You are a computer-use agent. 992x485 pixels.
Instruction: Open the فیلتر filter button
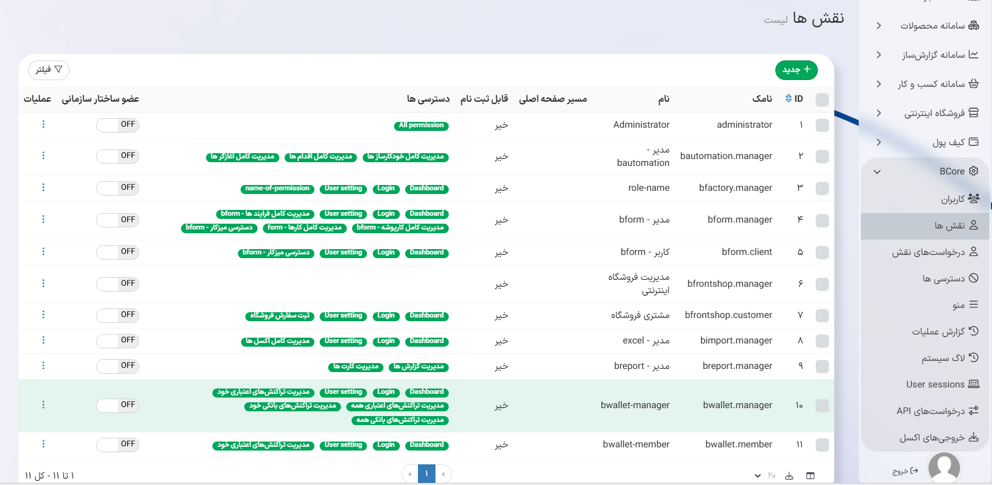point(49,70)
